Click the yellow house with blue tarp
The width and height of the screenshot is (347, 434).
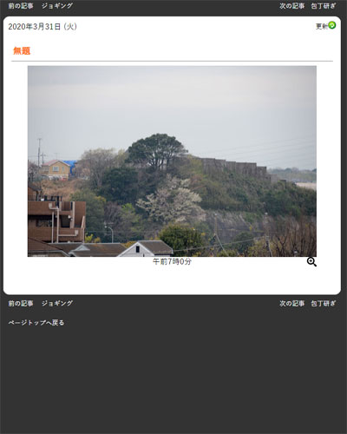[58, 169]
